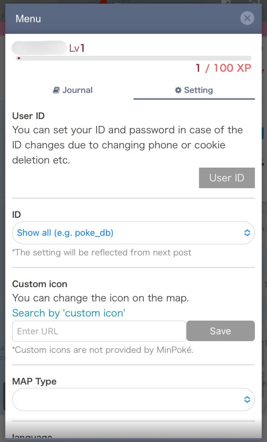Click the Lv1 level indicator
This screenshot has width=267, height=442.
click(x=77, y=48)
